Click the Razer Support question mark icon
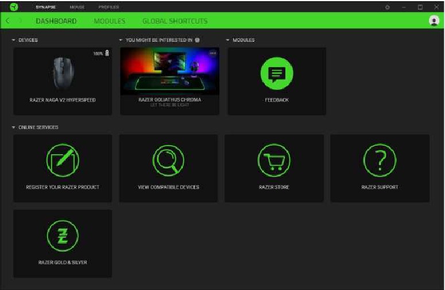445x290 pixels. [380, 160]
